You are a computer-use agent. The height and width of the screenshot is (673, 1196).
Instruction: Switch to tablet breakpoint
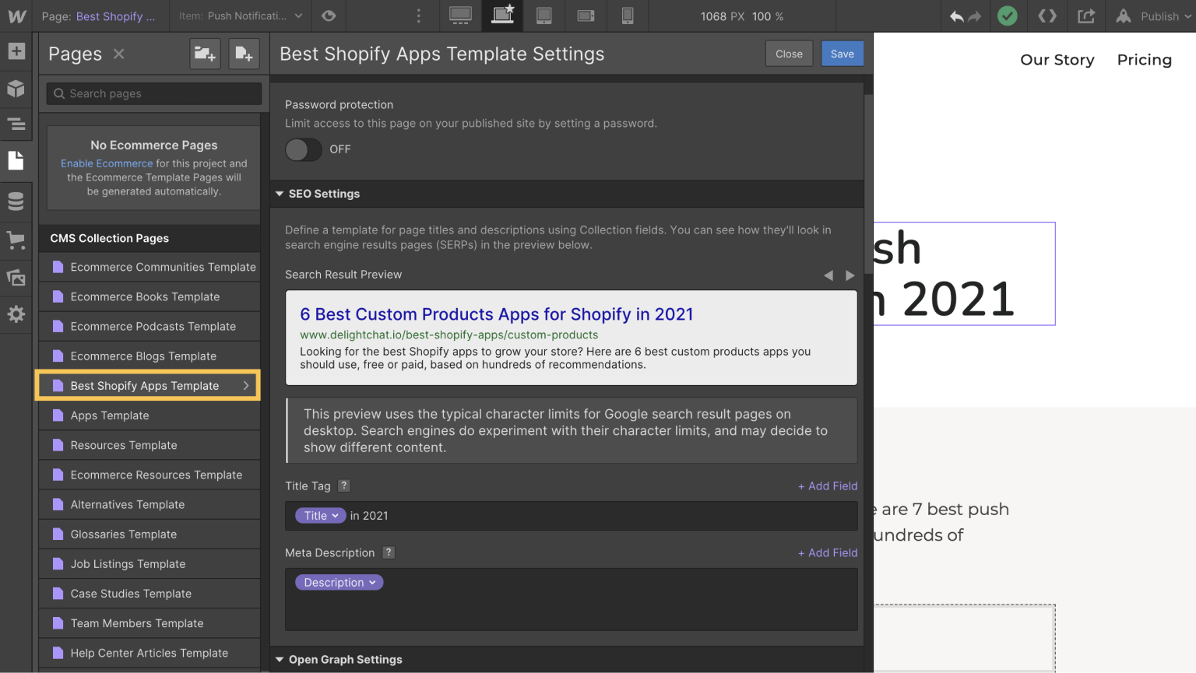point(544,16)
